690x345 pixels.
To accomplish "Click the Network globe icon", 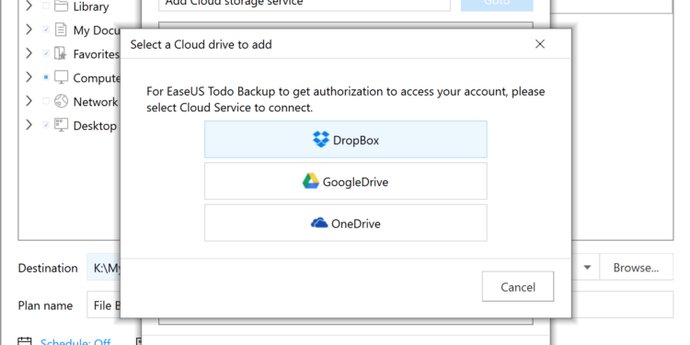I will click(61, 101).
